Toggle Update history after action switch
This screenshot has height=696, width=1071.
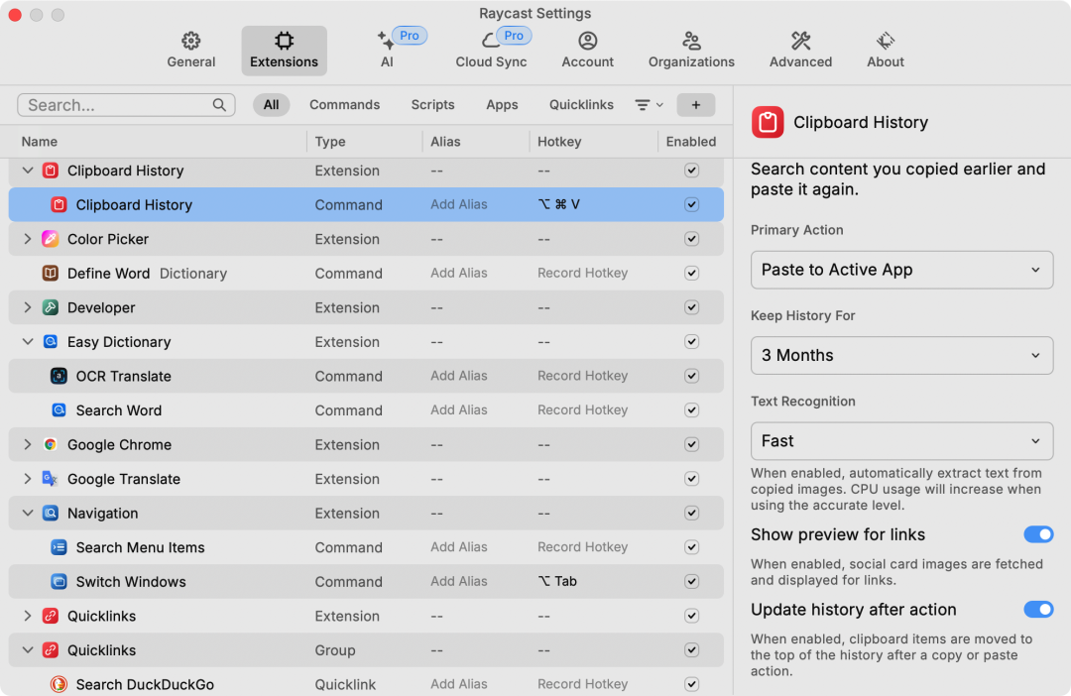click(x=1038, y=610)
